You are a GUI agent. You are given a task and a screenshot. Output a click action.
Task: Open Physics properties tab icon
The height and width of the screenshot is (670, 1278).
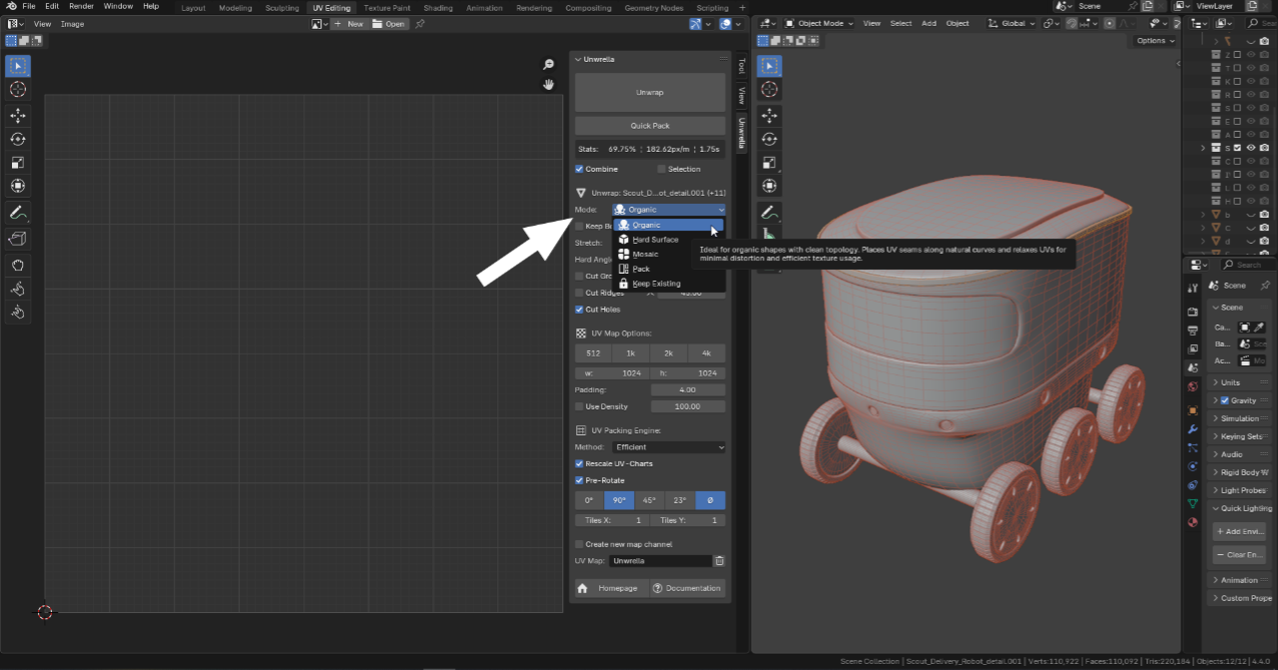(1192, 466)
